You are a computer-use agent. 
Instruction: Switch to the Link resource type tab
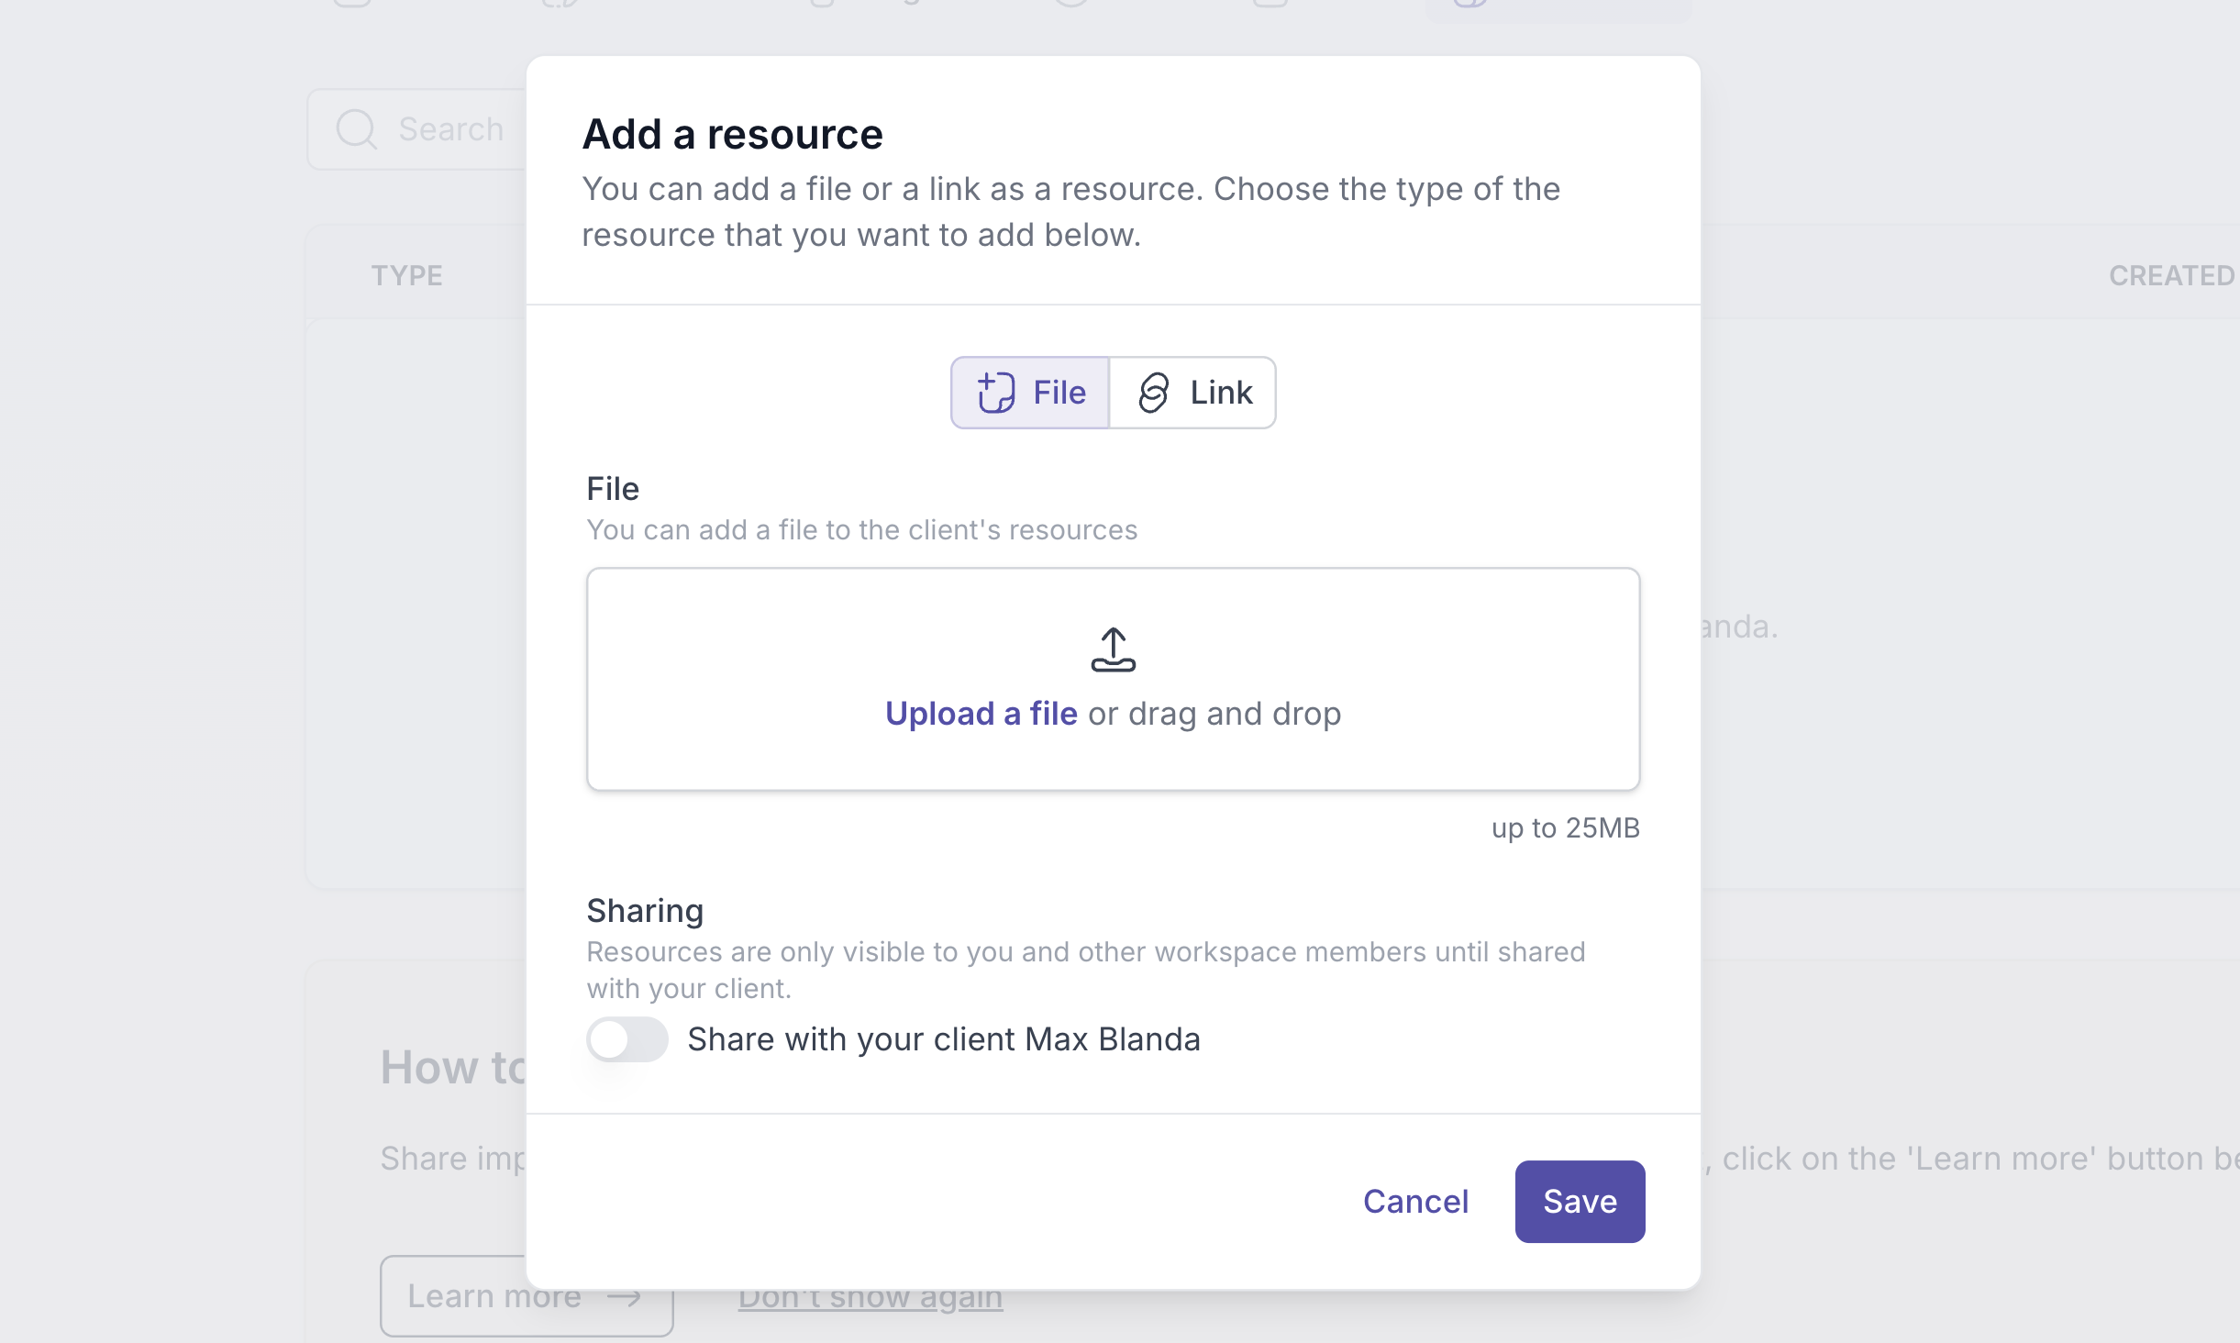tap(1192, 393)
